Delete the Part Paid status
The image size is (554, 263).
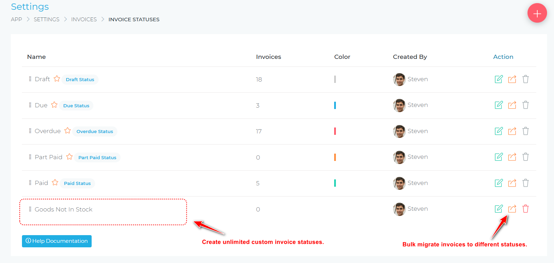[x=525, y=157]
